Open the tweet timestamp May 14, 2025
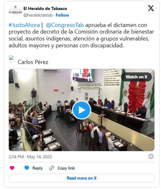Viewport: 161px width, 189px height. [30, 157]
